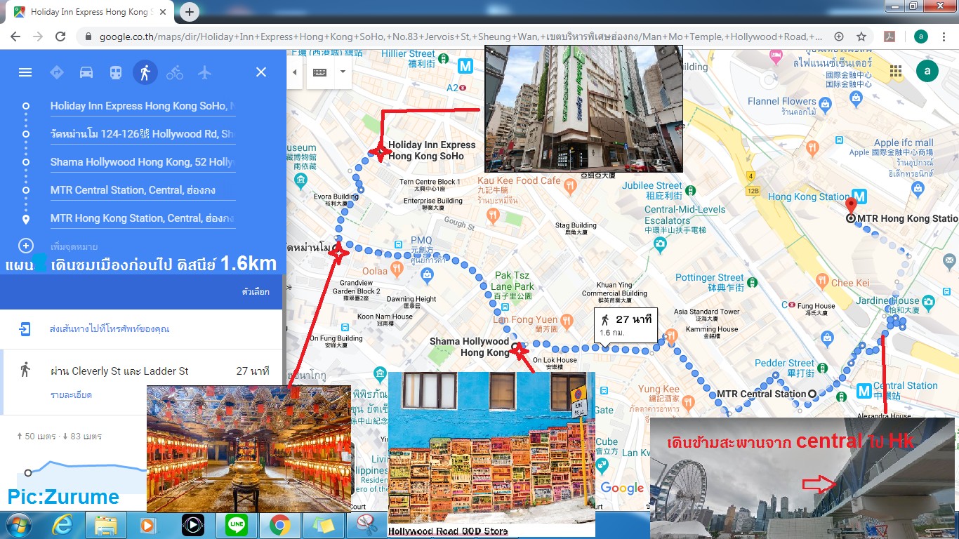Edit the Holiday Inn Express starting point field
This screenshot has width=959, height=539.
143,106
